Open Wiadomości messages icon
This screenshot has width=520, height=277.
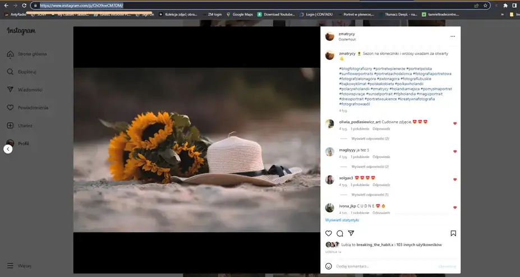10,90
